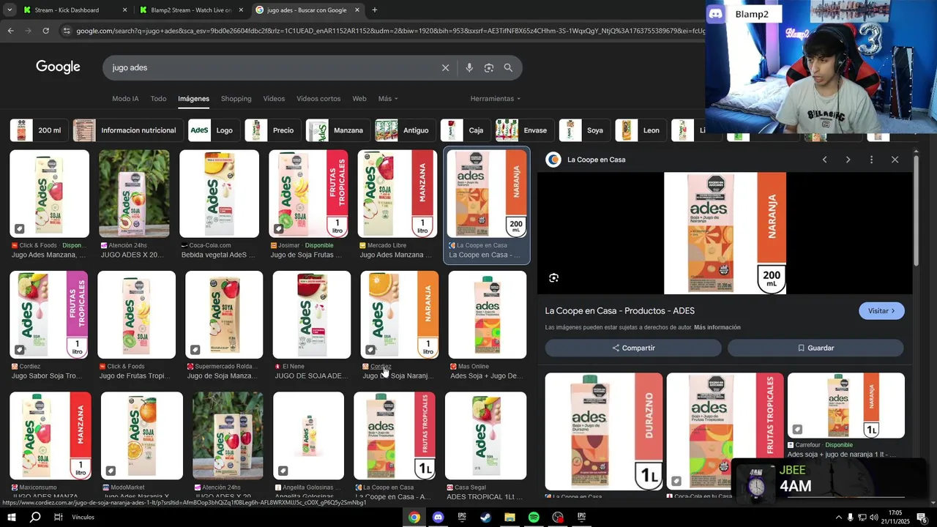
Task: Close the image preview panel
Action: [x=895, y=160]
